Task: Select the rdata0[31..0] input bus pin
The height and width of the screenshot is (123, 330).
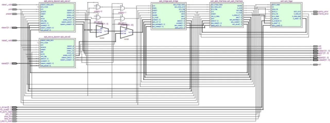Action: click(x=15, y=63)
